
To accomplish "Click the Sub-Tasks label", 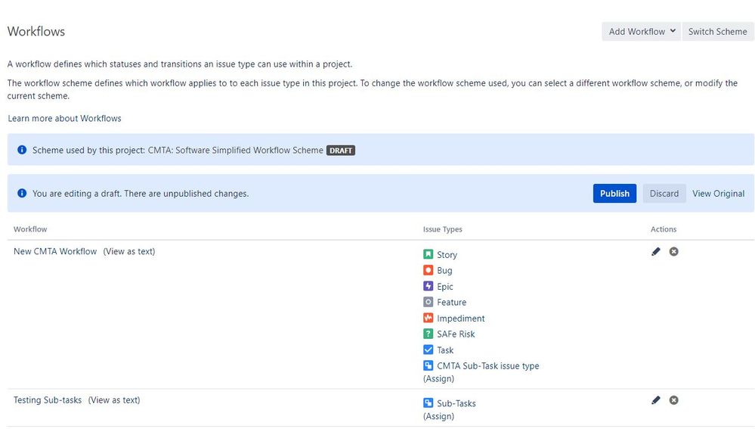I will pos(456,403).
